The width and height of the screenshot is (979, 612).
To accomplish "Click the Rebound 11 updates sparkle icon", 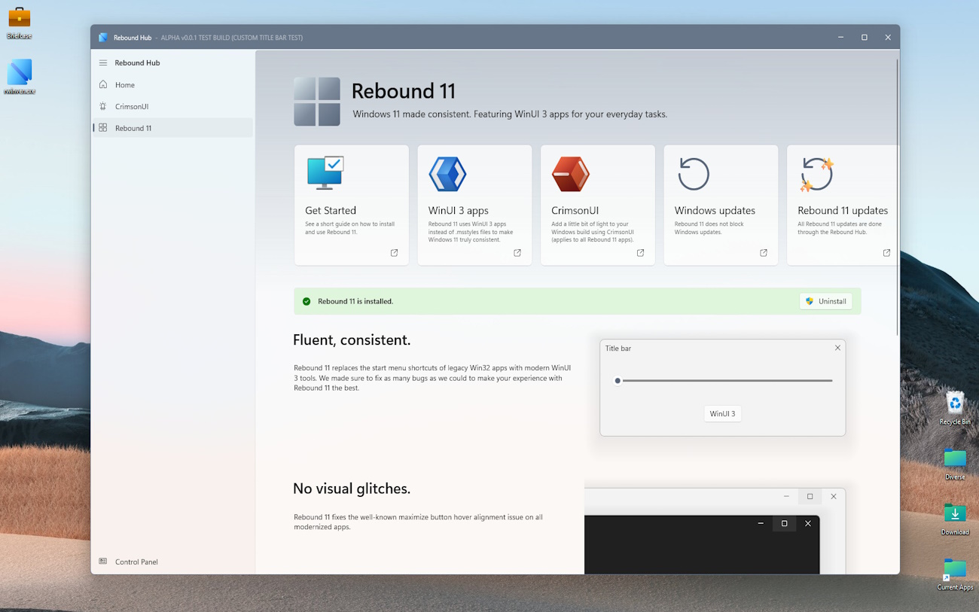I will tap(817, 174).
